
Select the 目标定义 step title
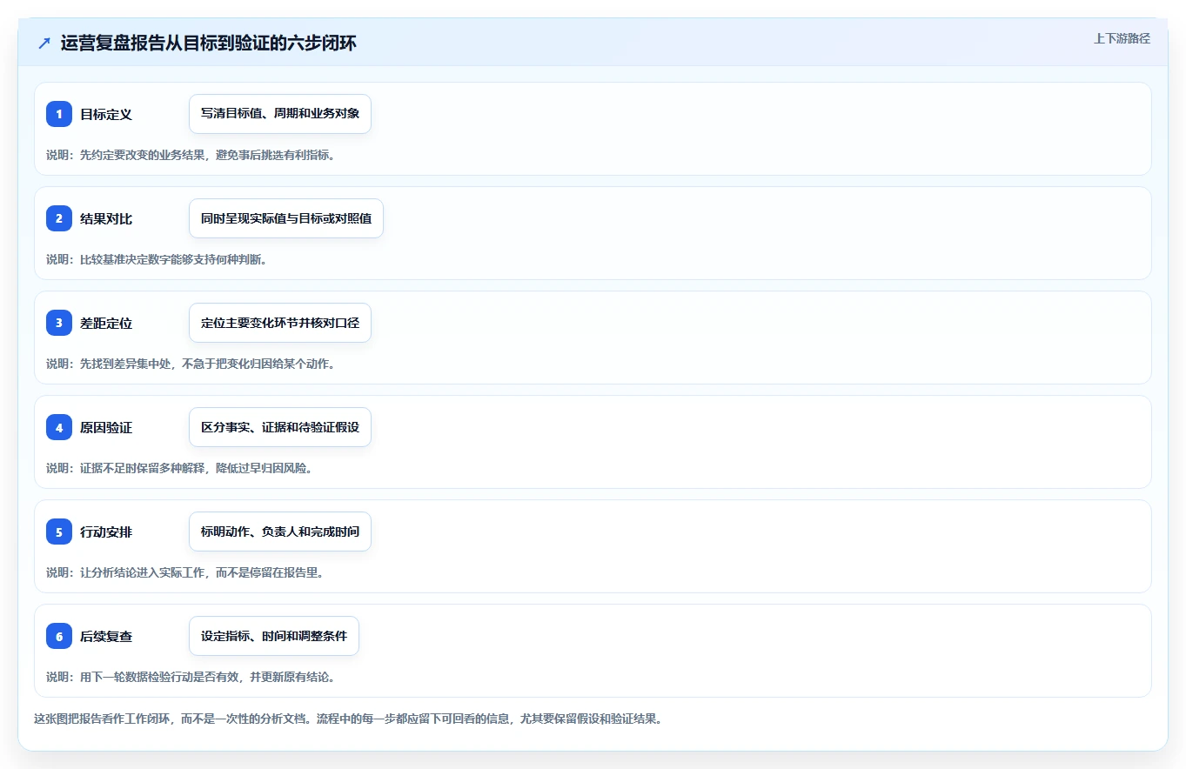pos(106,114)
